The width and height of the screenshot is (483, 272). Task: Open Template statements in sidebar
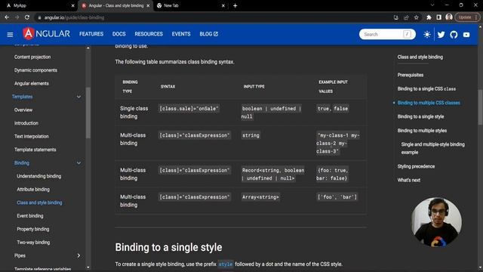[35, 150]
